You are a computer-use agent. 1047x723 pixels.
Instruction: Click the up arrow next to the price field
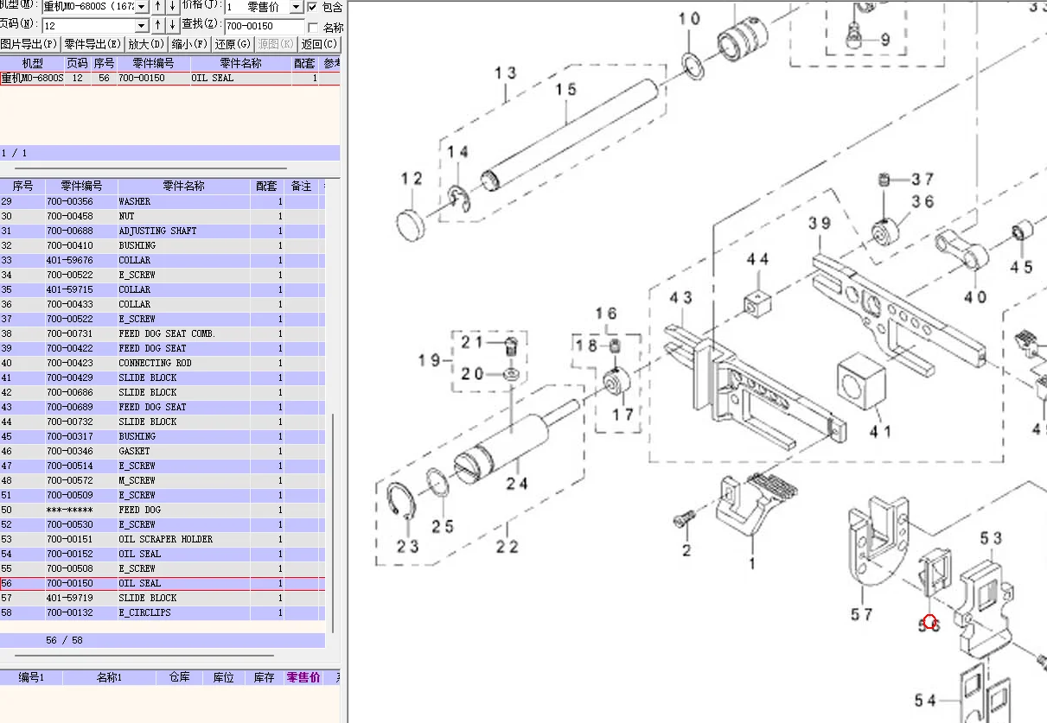pyautogui.click(x=158, y=8)
